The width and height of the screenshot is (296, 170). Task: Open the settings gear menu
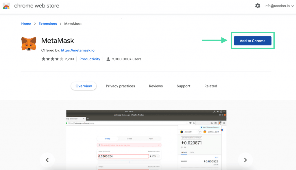[258, 6]
